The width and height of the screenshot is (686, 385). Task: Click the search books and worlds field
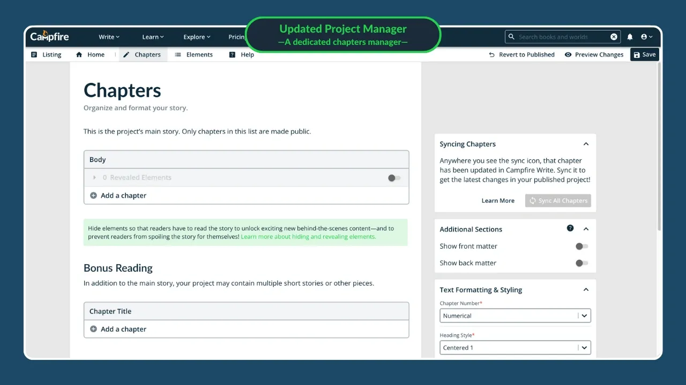tap(557, 37)
